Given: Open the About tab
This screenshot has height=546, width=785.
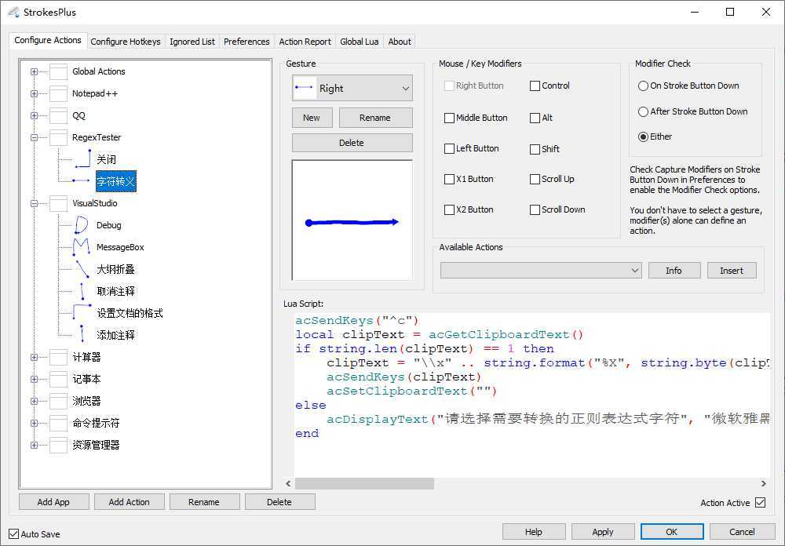Looking at the screenshot, I should point(400,42).
